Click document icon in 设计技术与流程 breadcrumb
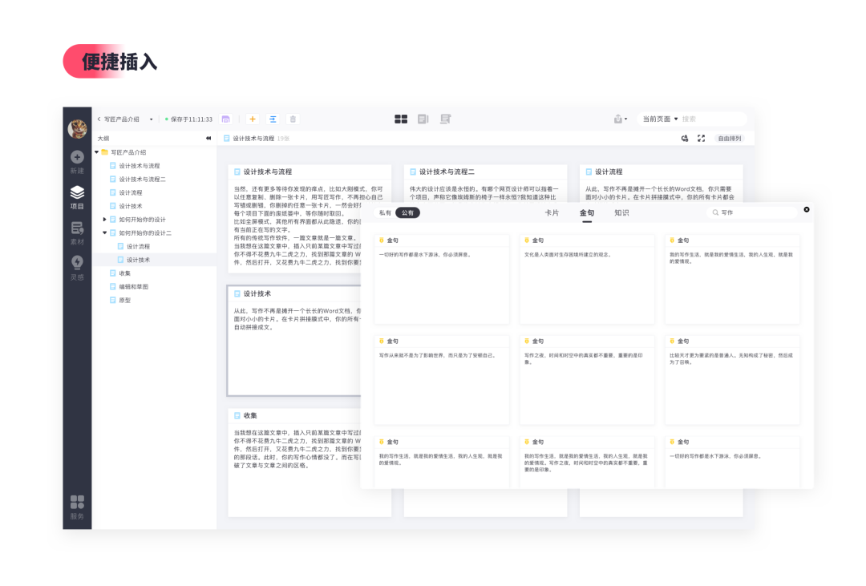The image size is (866, 586). [226, 138]
